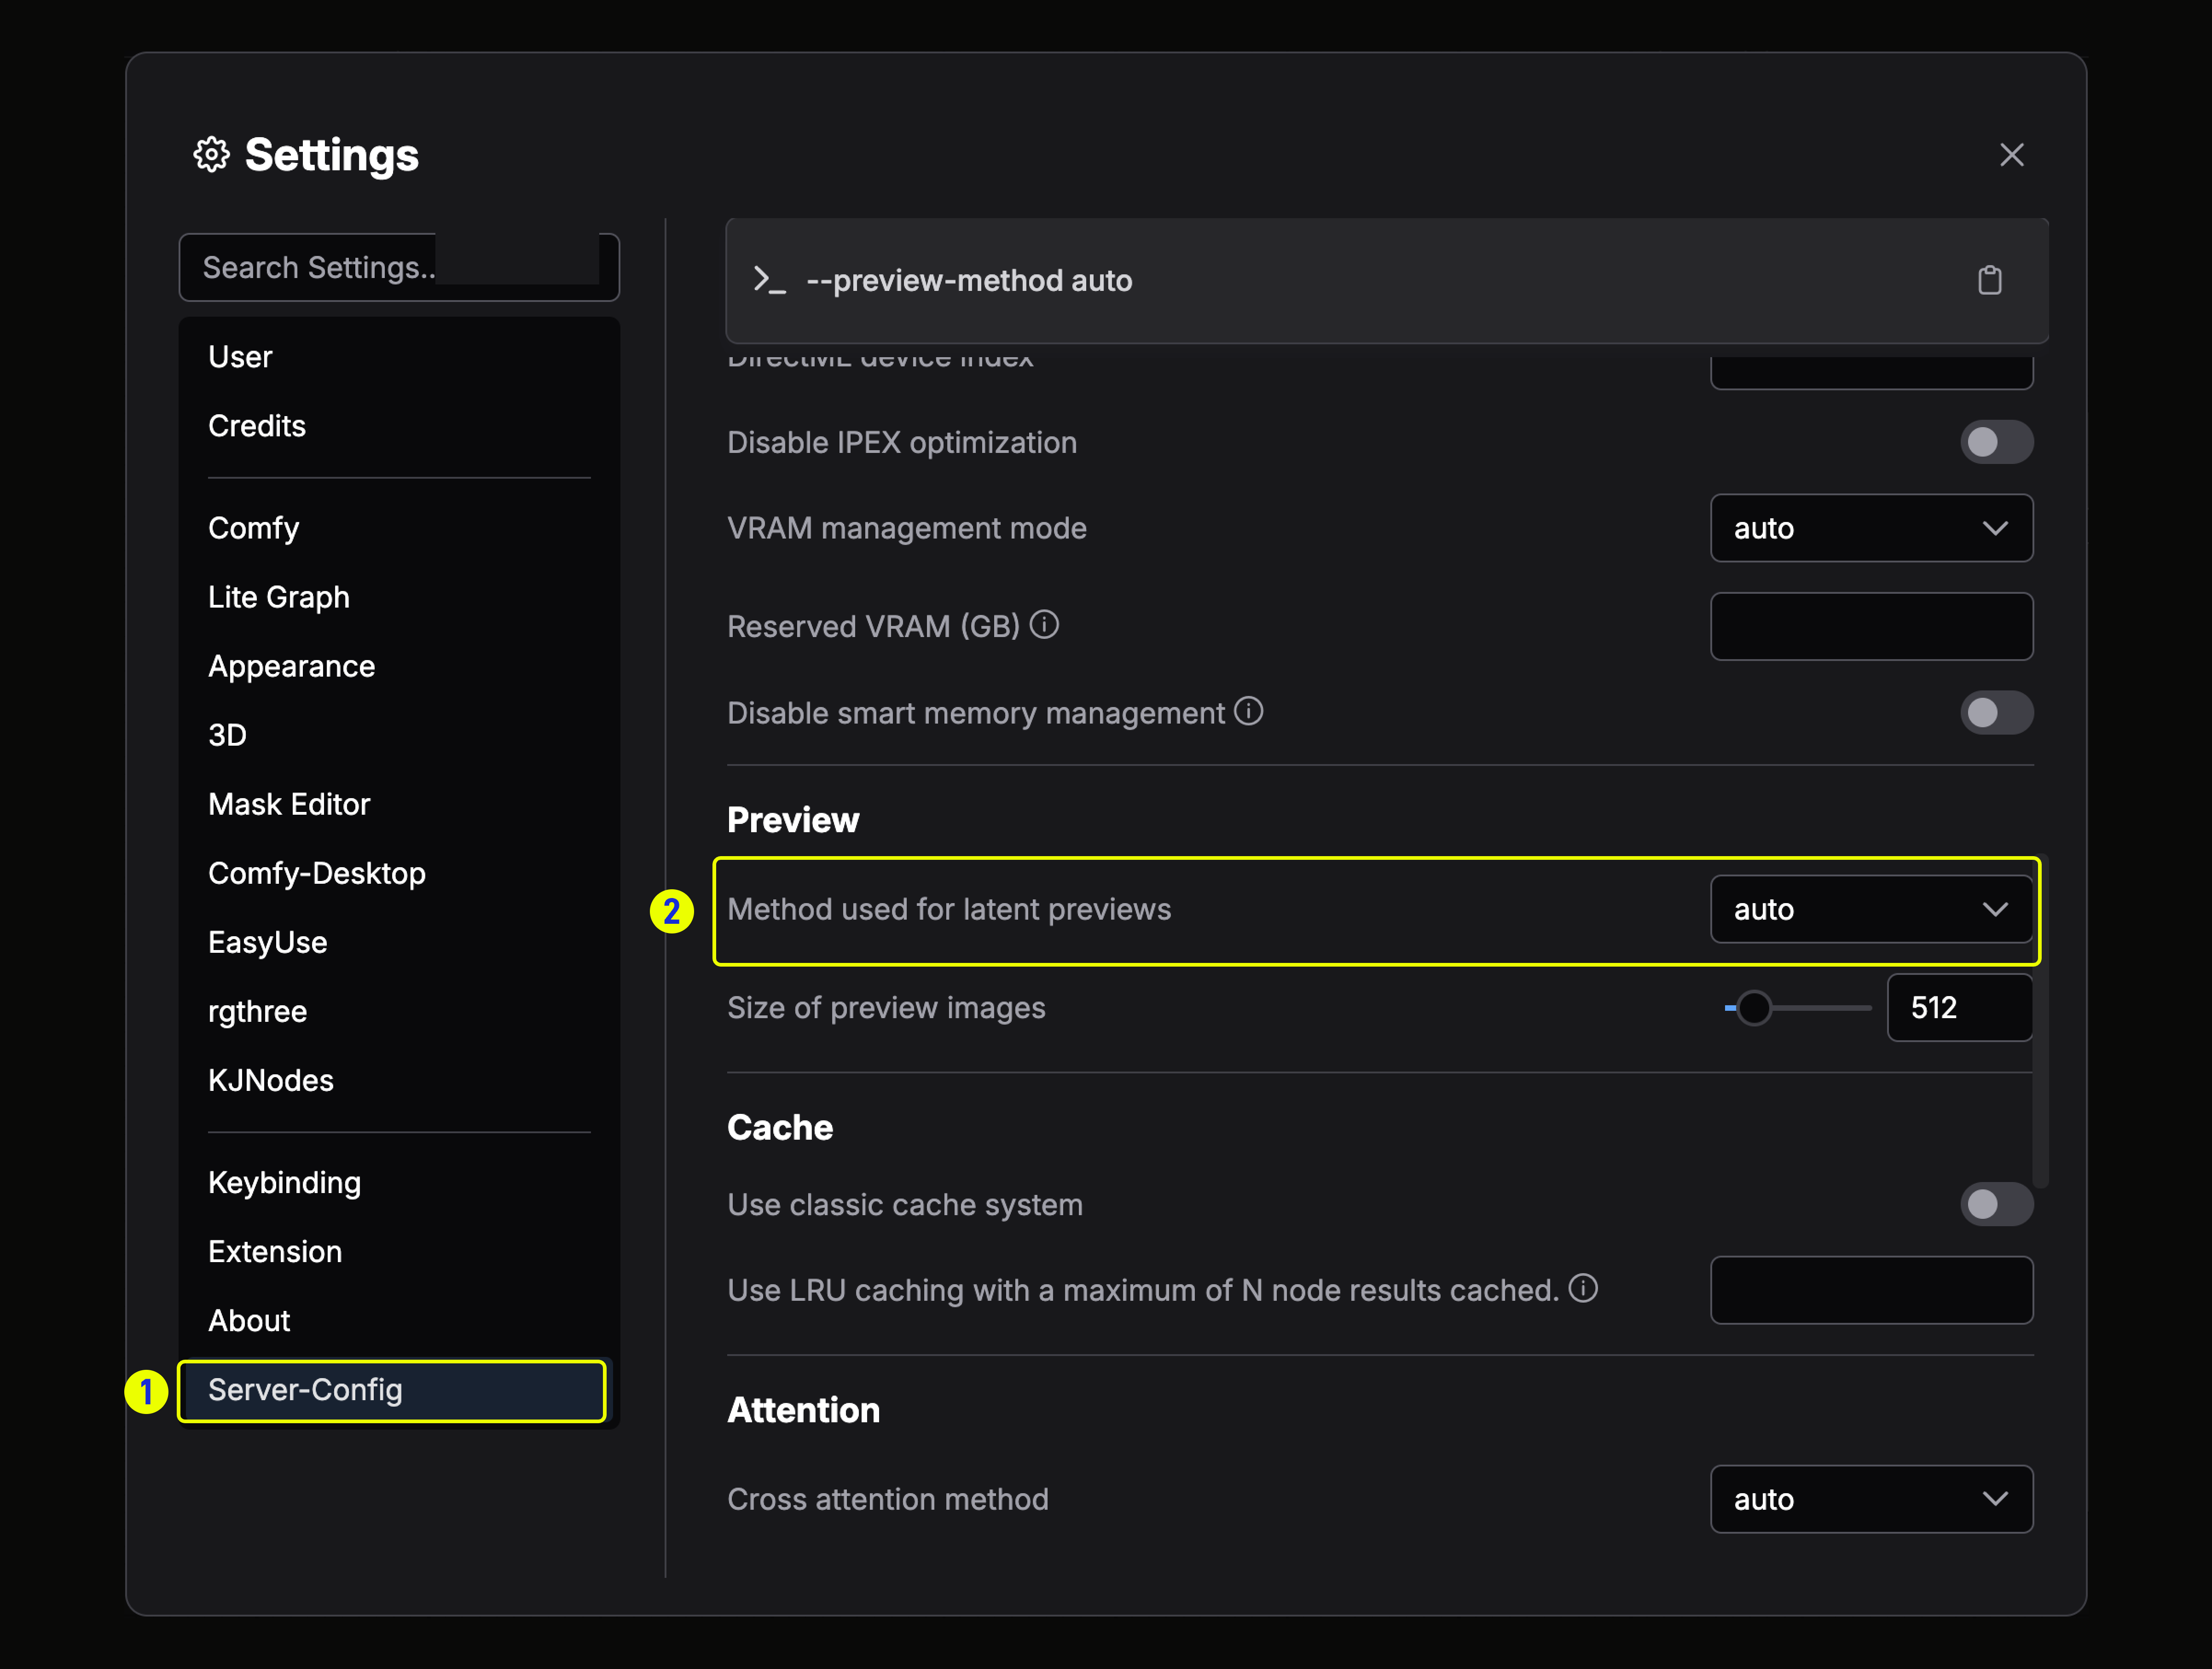Click info icon beside smart memory management
The height and width of the screenshot is (1669, 2212).
pos(1248,711)
